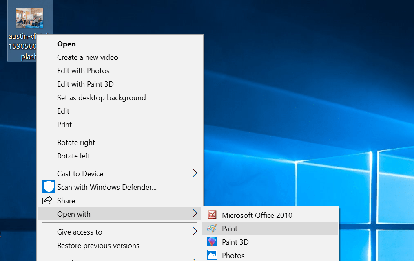Image resolution: width=414 pixels, height=261 pixels.
Task: Choose Edit with Photos
Action: tap(120, 71)
